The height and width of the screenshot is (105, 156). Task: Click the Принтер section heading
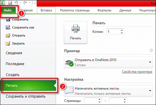tap(72, 51)
